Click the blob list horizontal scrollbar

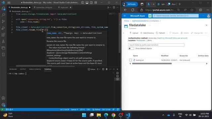[152, 63]
